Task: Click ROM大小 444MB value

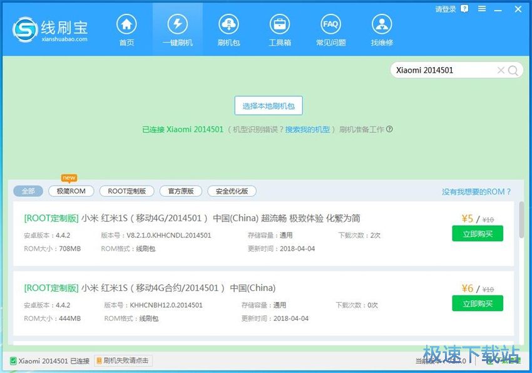Action: click(70, 318)
